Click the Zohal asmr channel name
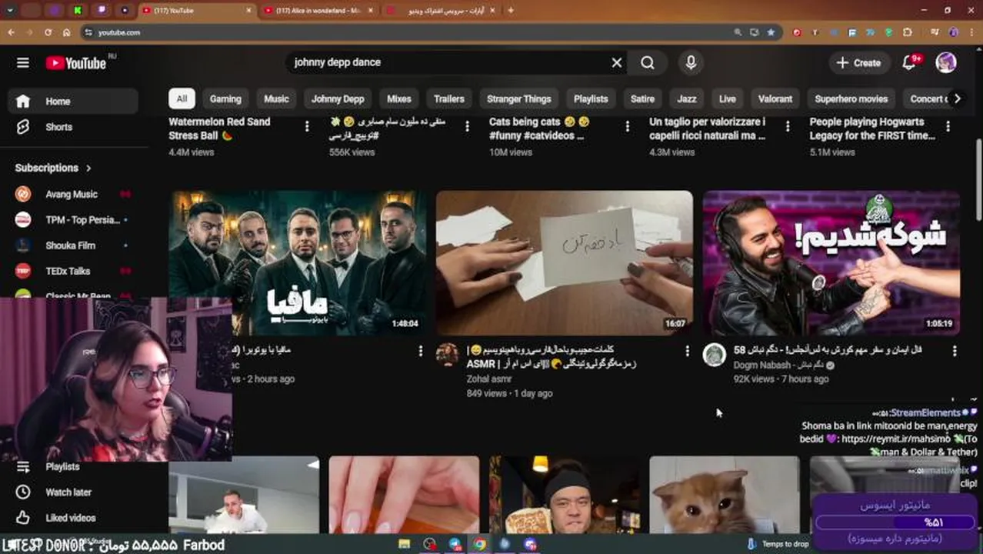Viewport: 983px width, 554px height. [x=488, y=379]
